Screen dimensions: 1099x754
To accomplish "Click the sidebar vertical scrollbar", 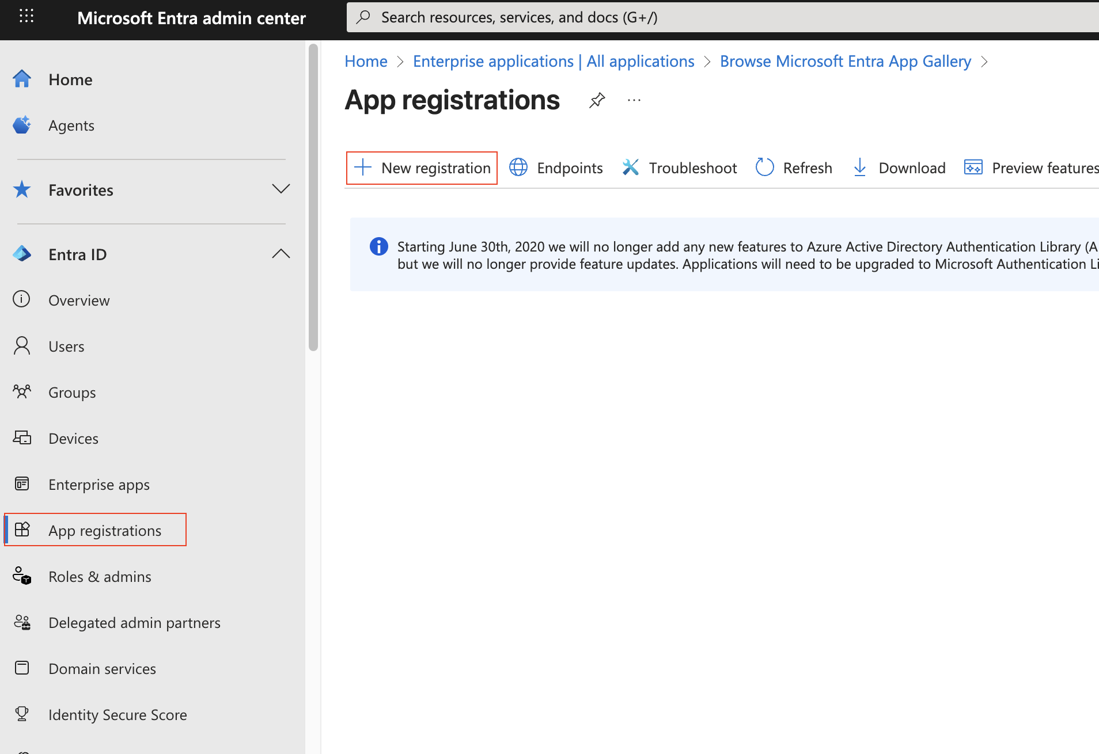I will [x=313, y=196].
